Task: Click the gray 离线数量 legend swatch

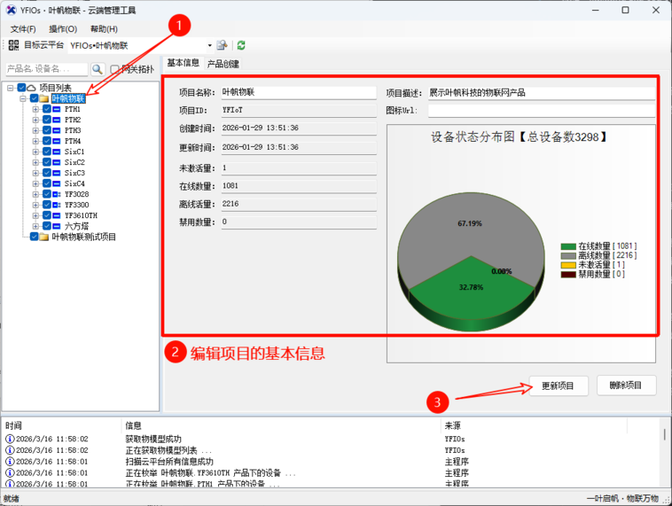Action: point(568,256)
